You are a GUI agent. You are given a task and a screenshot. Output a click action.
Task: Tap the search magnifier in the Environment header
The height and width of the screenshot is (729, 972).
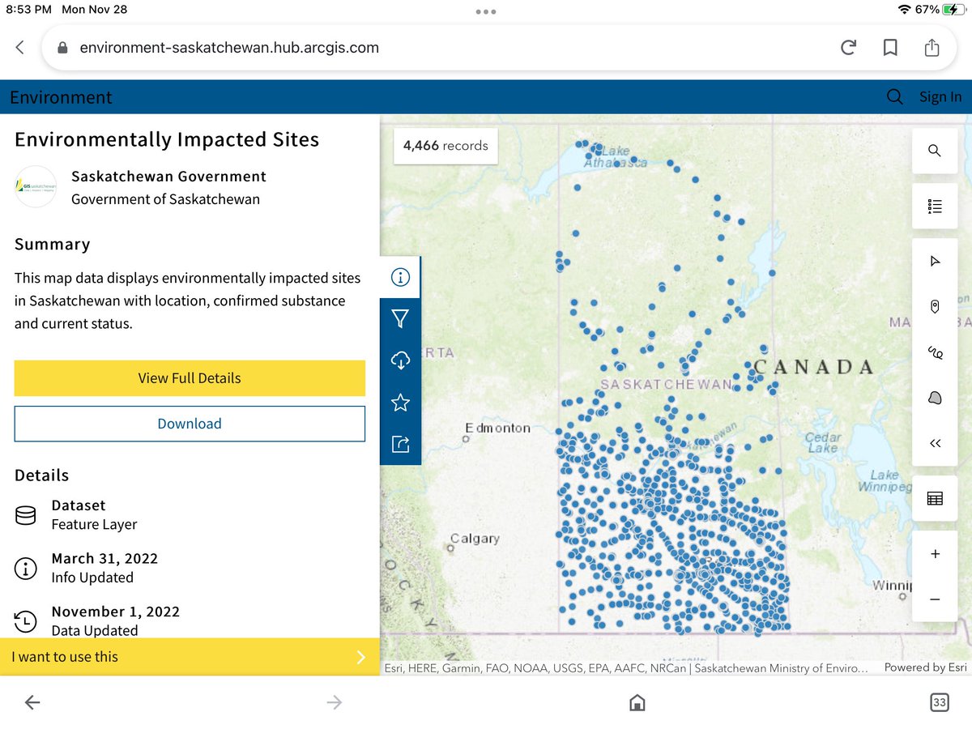point(895,97)
